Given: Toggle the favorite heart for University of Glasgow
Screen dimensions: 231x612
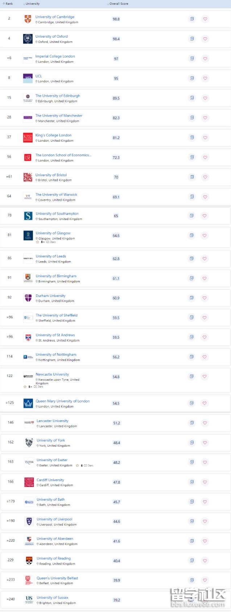Looking at the screenshot, I should click(205, 235).
